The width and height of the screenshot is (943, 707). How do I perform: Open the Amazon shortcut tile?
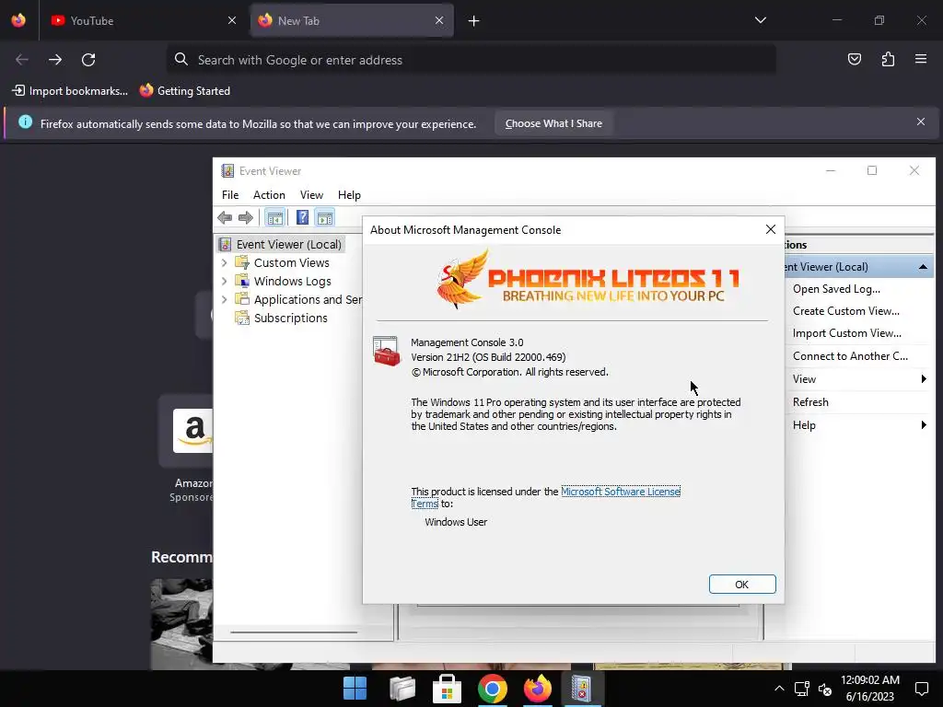pos(186,431)
